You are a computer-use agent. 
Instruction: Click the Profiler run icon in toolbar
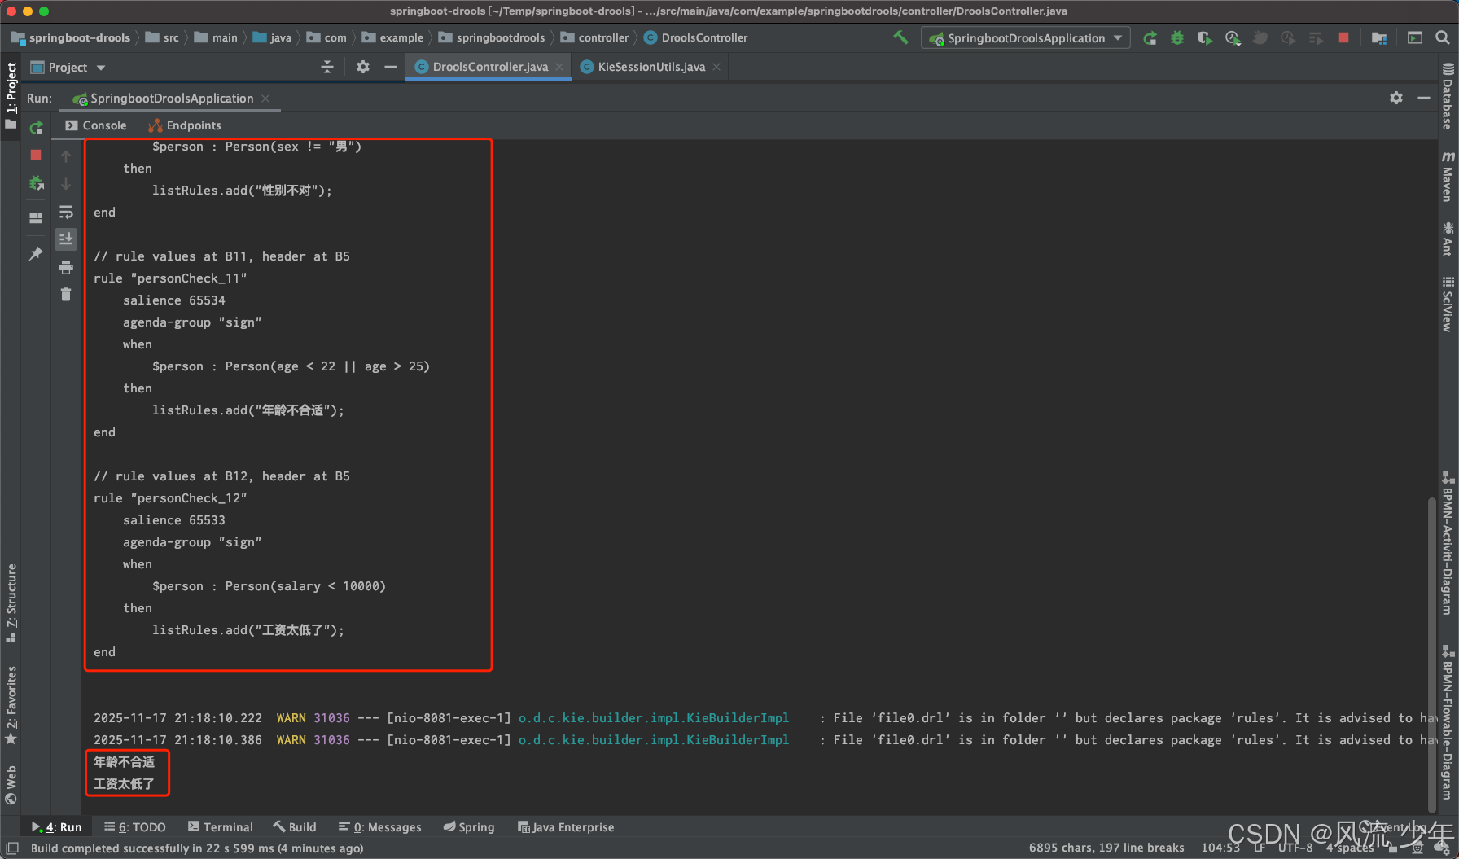(x=1233, y=37)
